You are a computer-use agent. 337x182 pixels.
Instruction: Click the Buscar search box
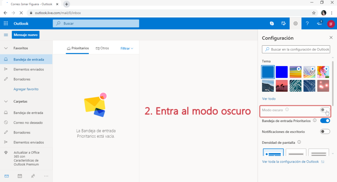[x=96, y=23]
